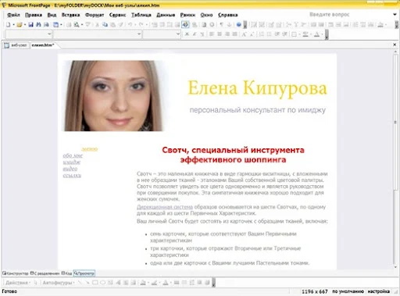Click the Bulleted list icon

coord(270,34)
